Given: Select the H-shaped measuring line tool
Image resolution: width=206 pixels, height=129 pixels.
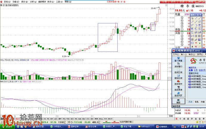Looking at the screenshot, I should coord(192,36).
